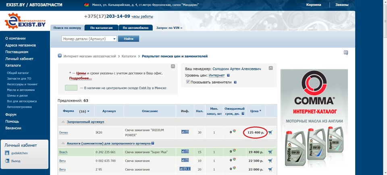Screen dimensions: 387x175
Task: Add Bosch 0 242 235 661 to cart
Action: click(270, 152)
